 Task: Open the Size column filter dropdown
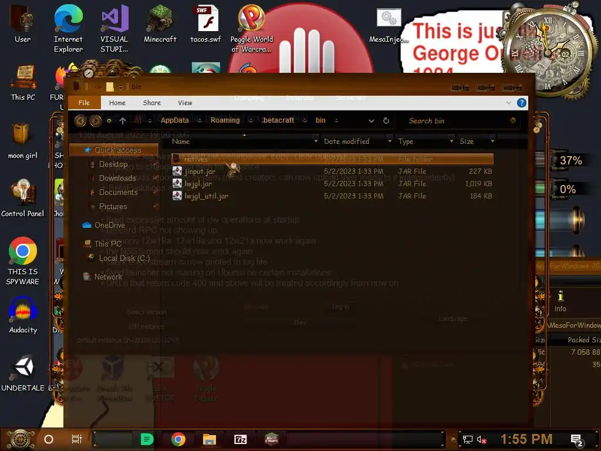[492, 141]
